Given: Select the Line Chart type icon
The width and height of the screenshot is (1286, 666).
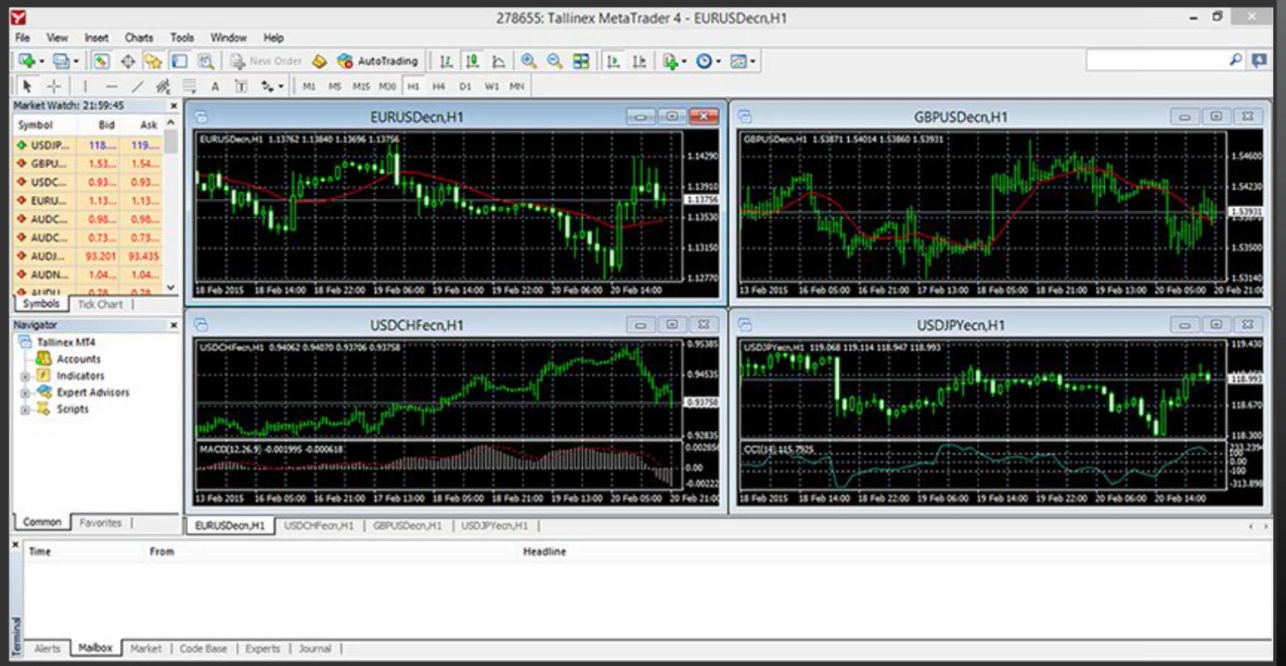Looking at the screenshot, I should (498, 61).
